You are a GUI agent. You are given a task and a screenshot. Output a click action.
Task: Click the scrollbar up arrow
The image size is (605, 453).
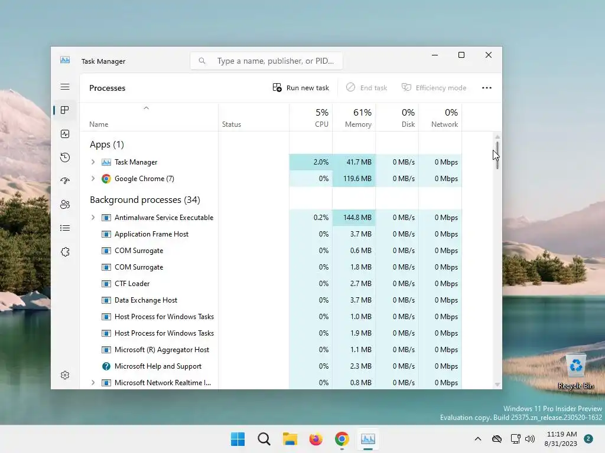coord(497,137)
